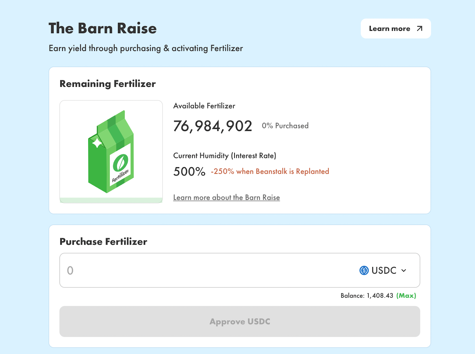Click The Barn Raise page title
The width and height of the screenshot is (475, 354).
pyautogui.click(x=102, y=28)
